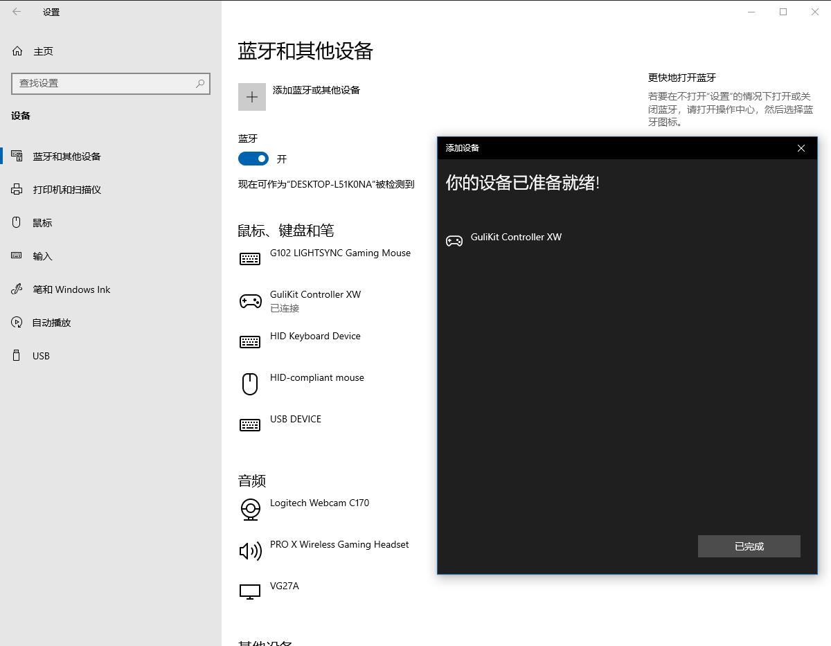Click the USB icon in the sidebar
The height and width of the screenshot is (646, 831).
tap(17, 356)
